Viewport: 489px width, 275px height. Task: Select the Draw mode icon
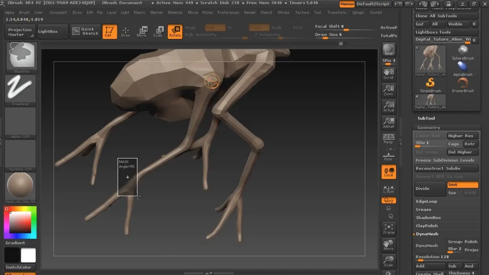point(125,31)
